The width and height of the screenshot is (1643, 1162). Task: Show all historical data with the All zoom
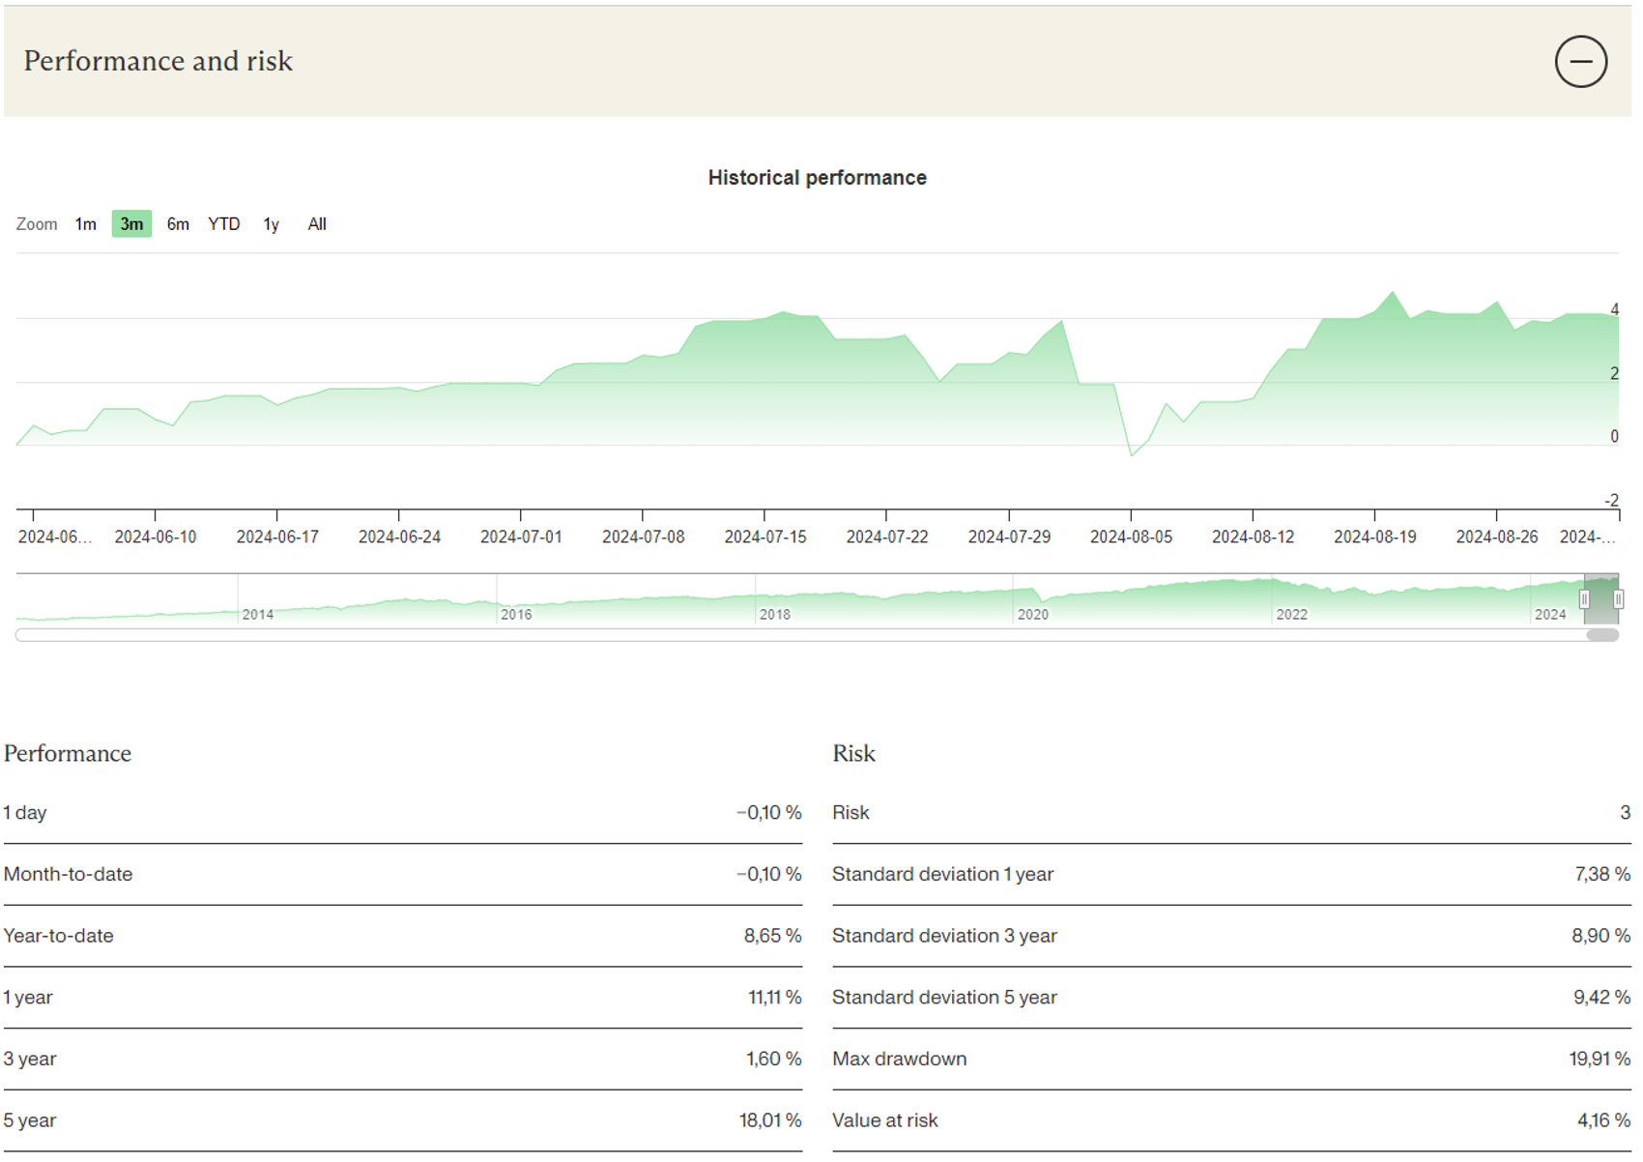pyautogui.click(x=317, y=223)
